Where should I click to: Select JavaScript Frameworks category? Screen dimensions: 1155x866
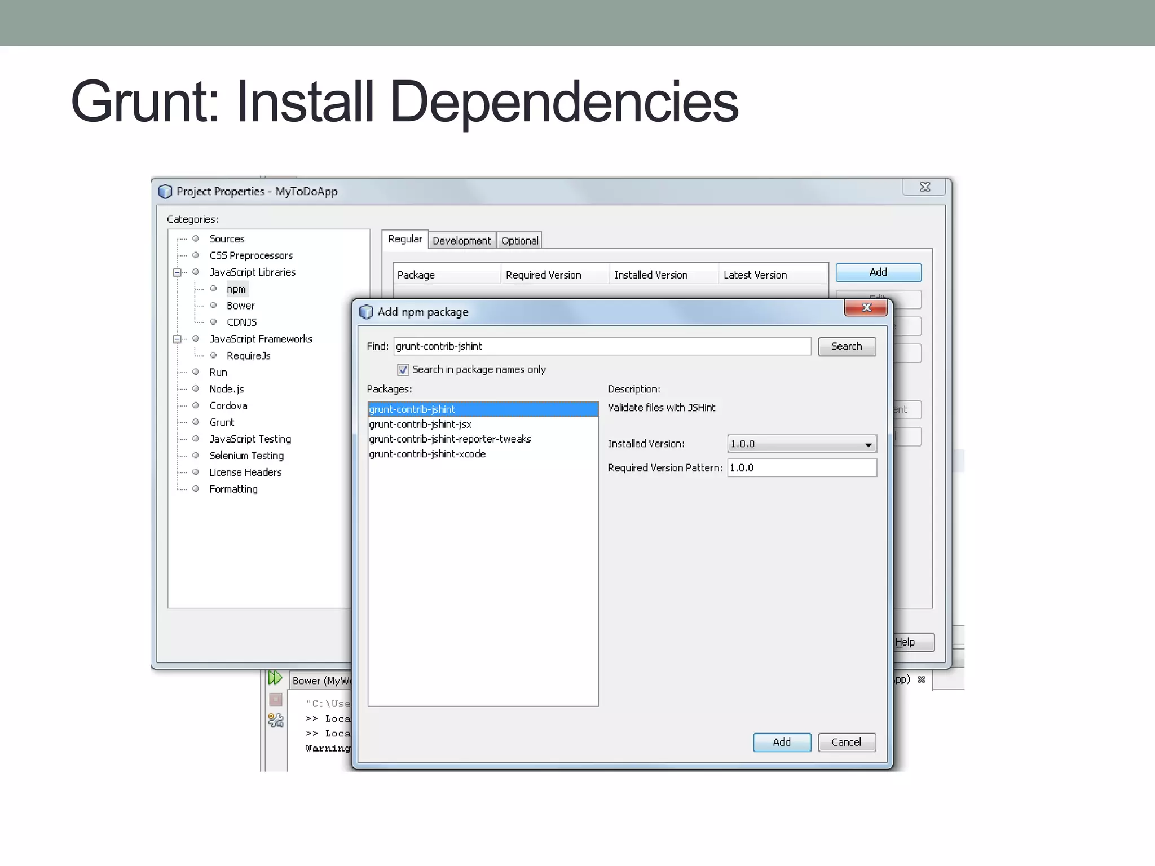261,339
